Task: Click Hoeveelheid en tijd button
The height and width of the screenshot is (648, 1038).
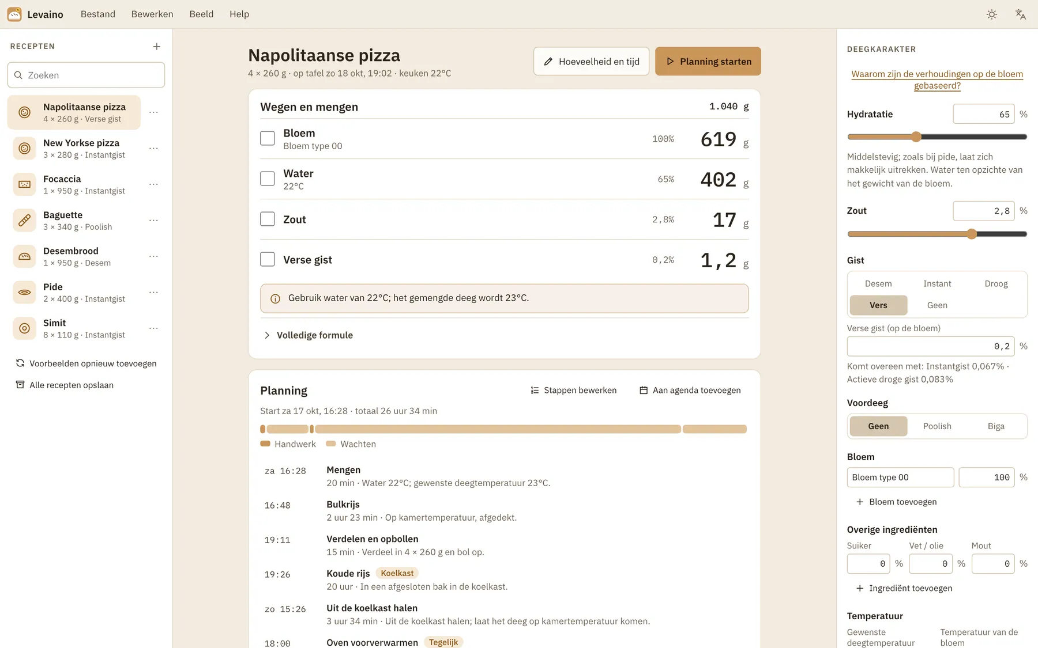Action: click(591, 61)
